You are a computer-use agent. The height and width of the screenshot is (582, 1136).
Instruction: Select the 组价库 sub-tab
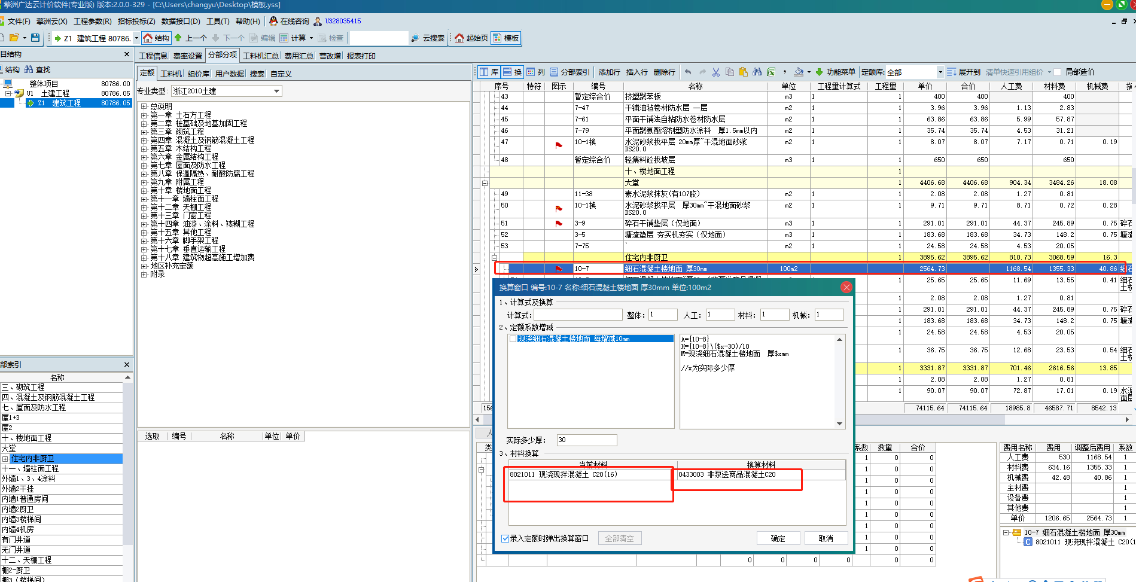click(x=199, y=74)
